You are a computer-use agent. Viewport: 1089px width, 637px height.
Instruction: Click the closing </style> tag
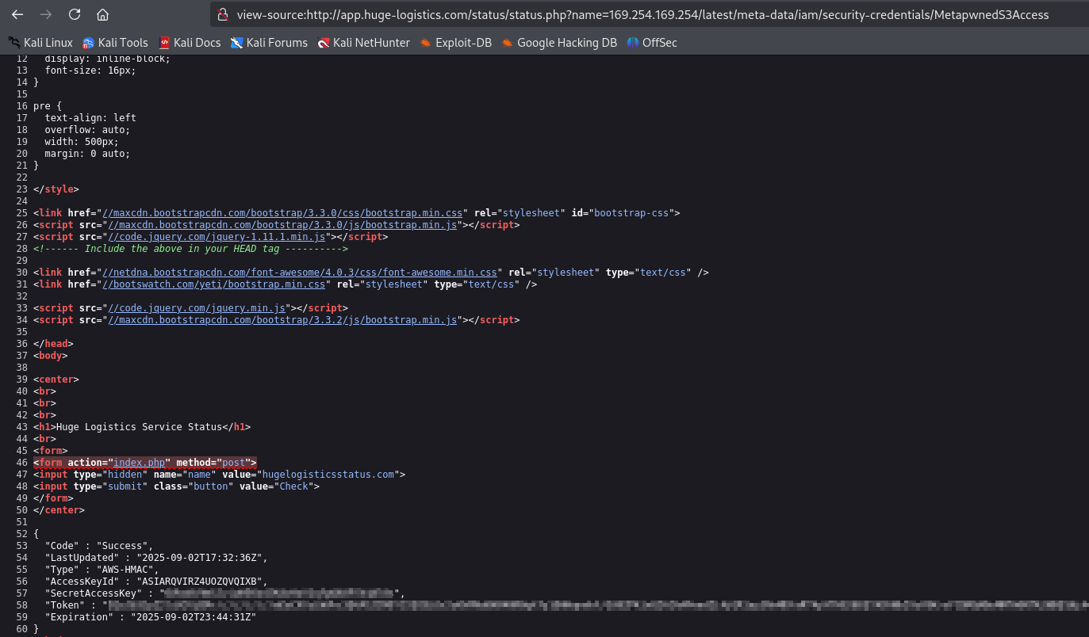56,189
